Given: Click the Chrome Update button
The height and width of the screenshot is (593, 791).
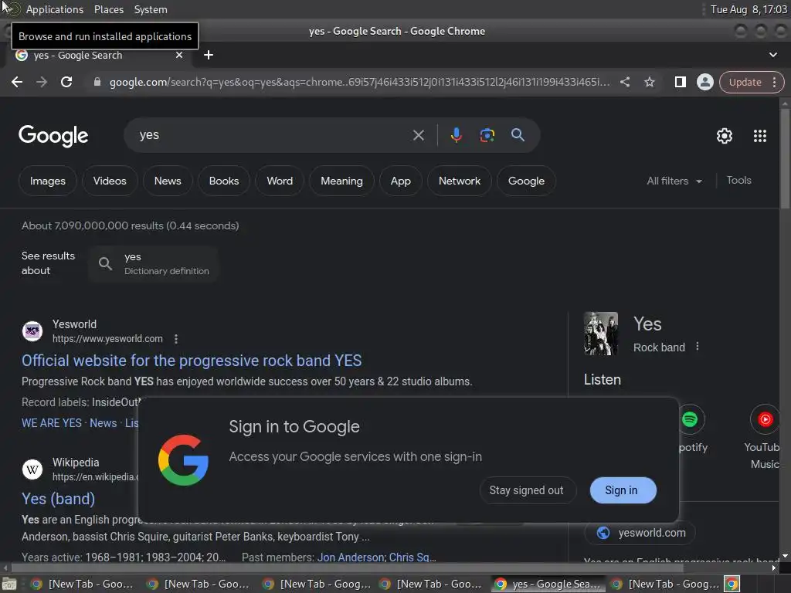Looking at the screenshot, I should (745, 82).
